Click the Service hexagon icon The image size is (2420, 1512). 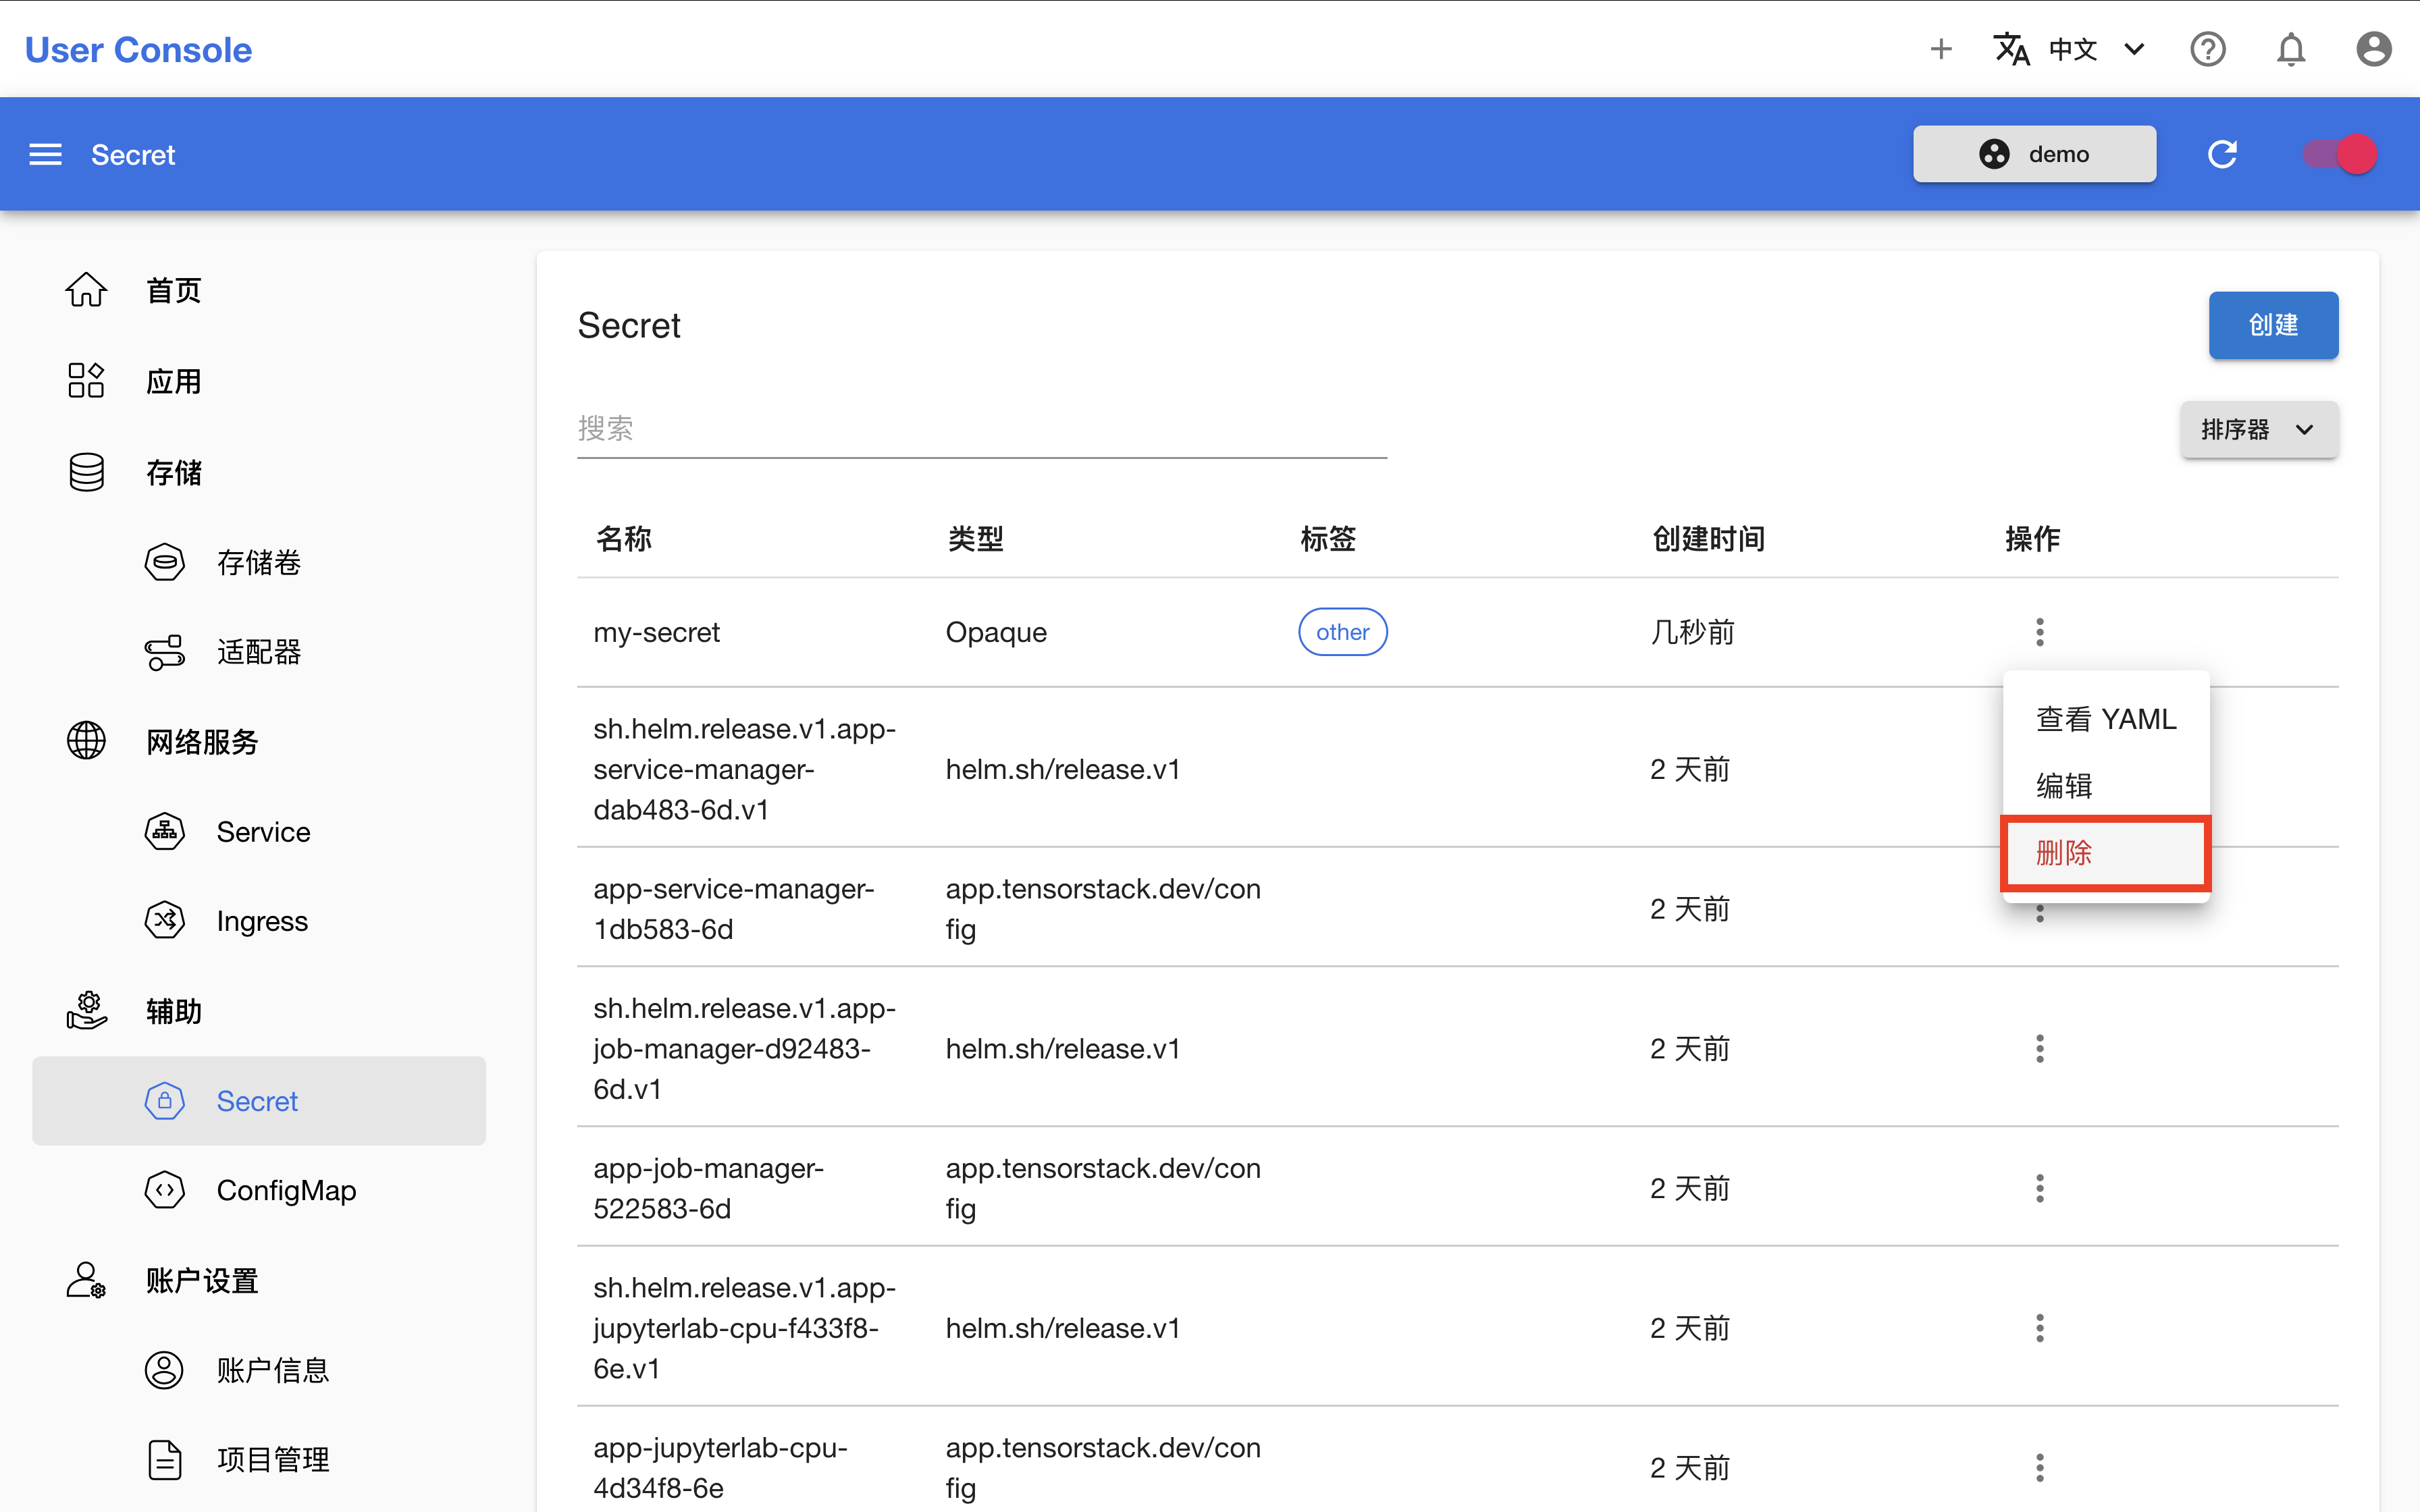pos(164,831)
